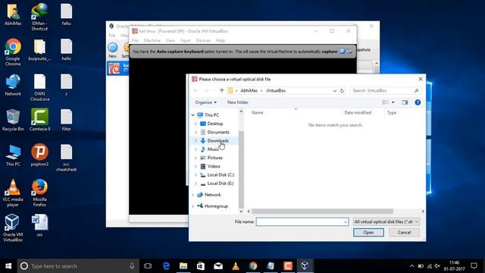This screenshot has height=273, width=485.
Task: Toggle the preview pane in file dialog
Action: (x=405, y=102)
